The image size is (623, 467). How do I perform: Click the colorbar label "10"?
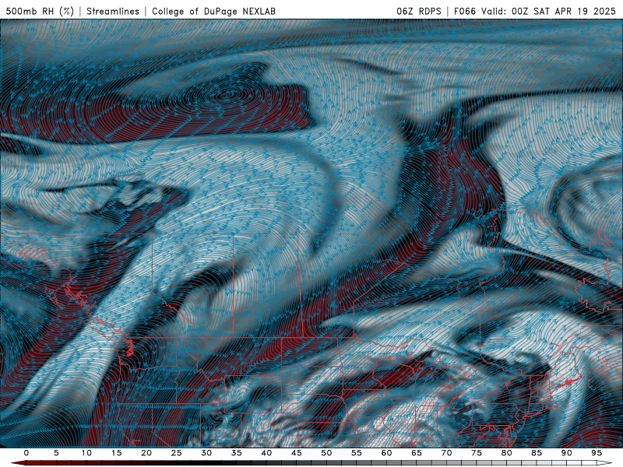86,453
